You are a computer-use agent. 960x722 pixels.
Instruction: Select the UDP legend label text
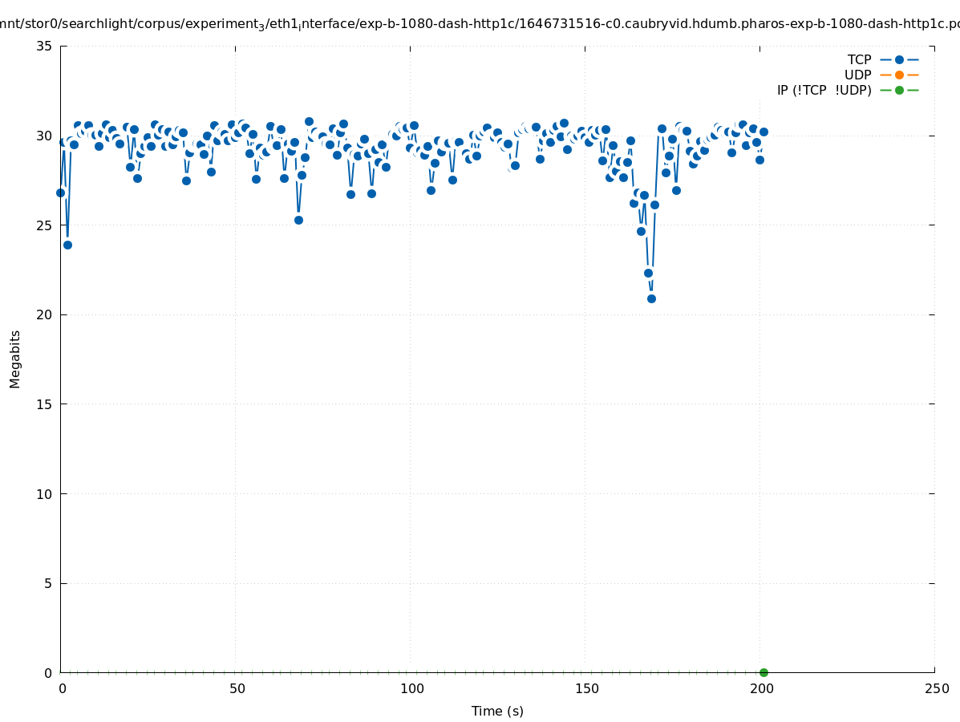click(857, 75)
